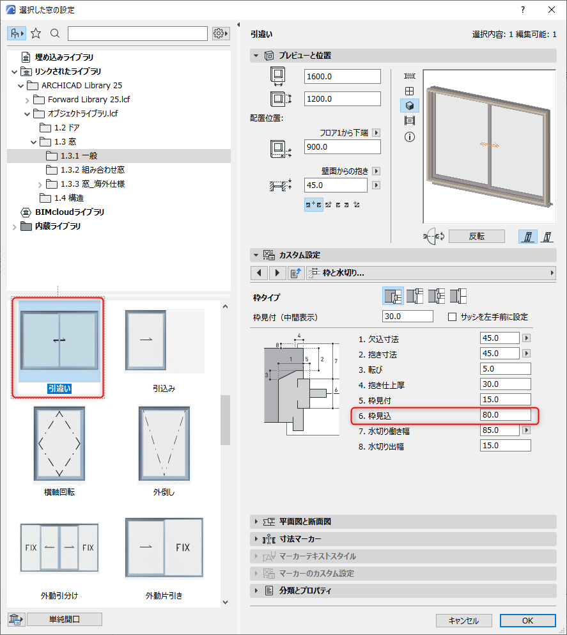
Task: Open the 壁面からの抱き dropdown arrow
Action: (377, 171)
